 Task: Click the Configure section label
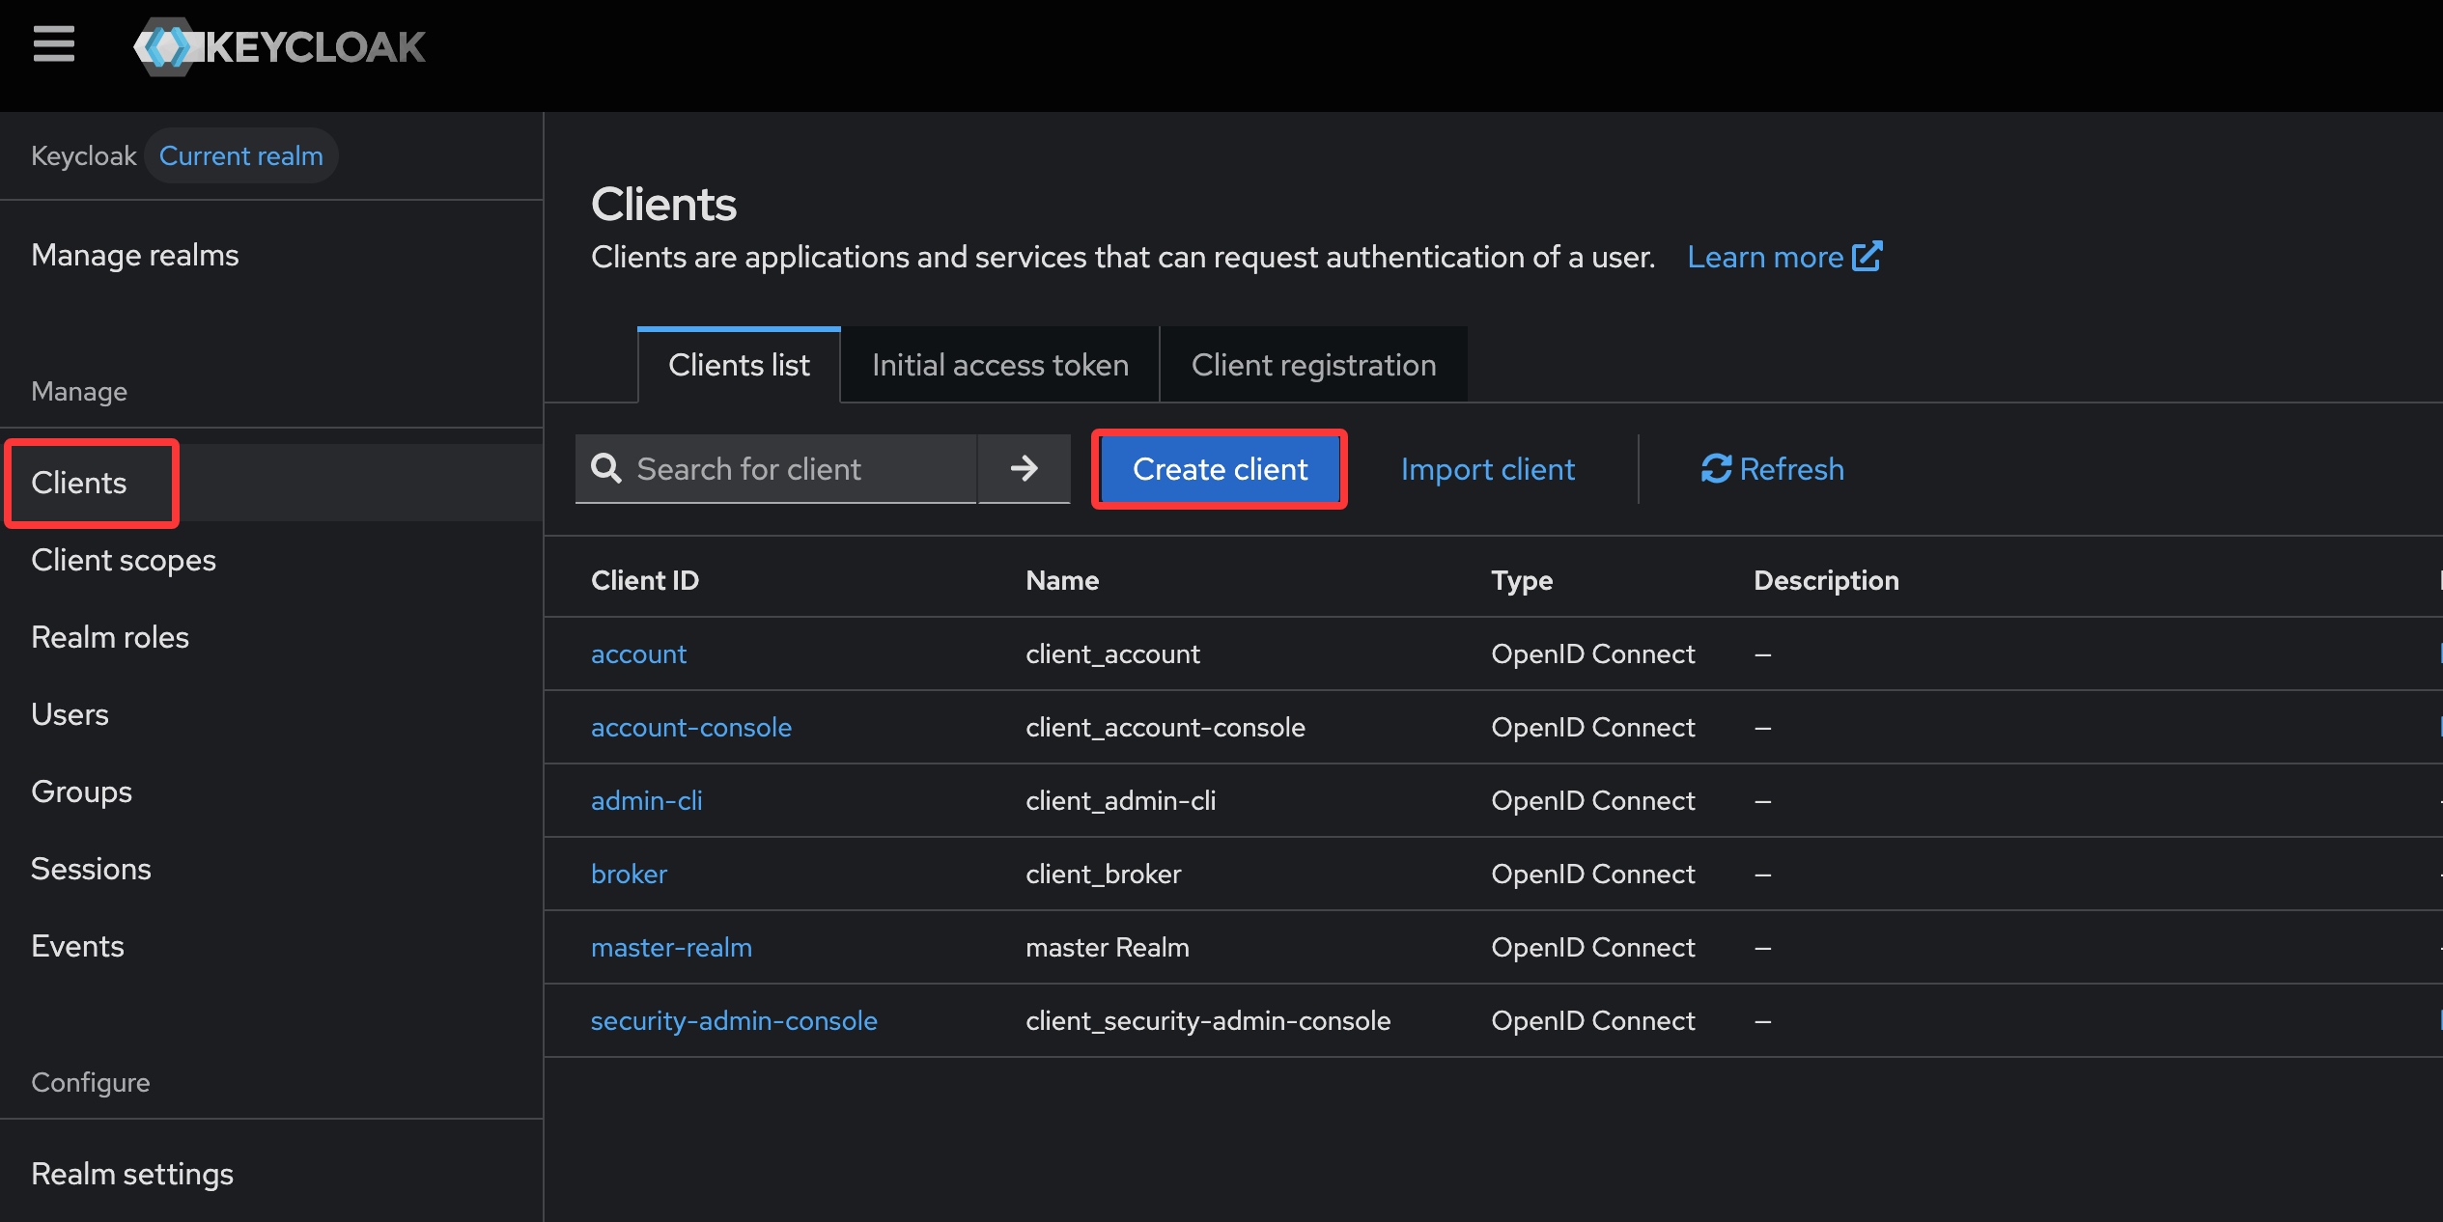pos(90,1082)
